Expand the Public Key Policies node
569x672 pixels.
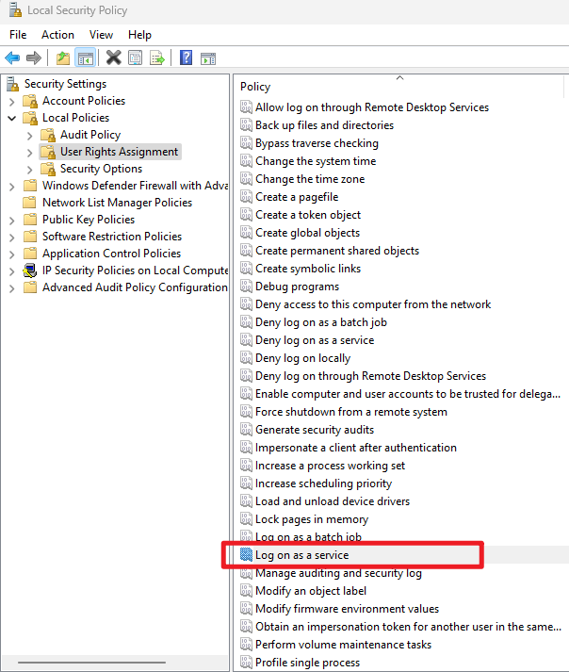pos(11,220)
